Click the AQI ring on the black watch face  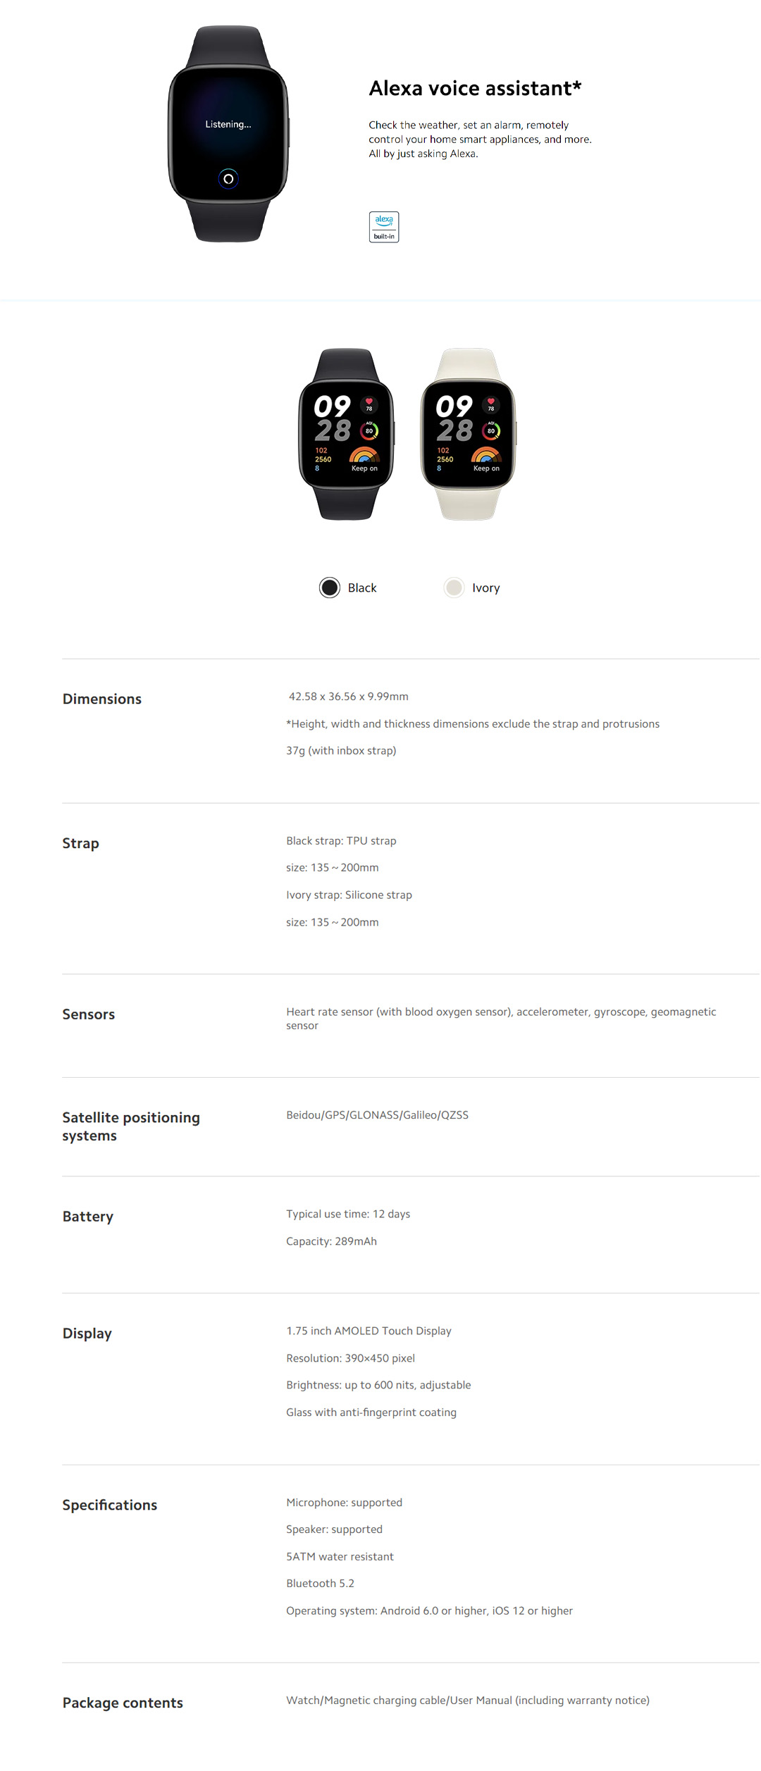(x=369, y=430)
